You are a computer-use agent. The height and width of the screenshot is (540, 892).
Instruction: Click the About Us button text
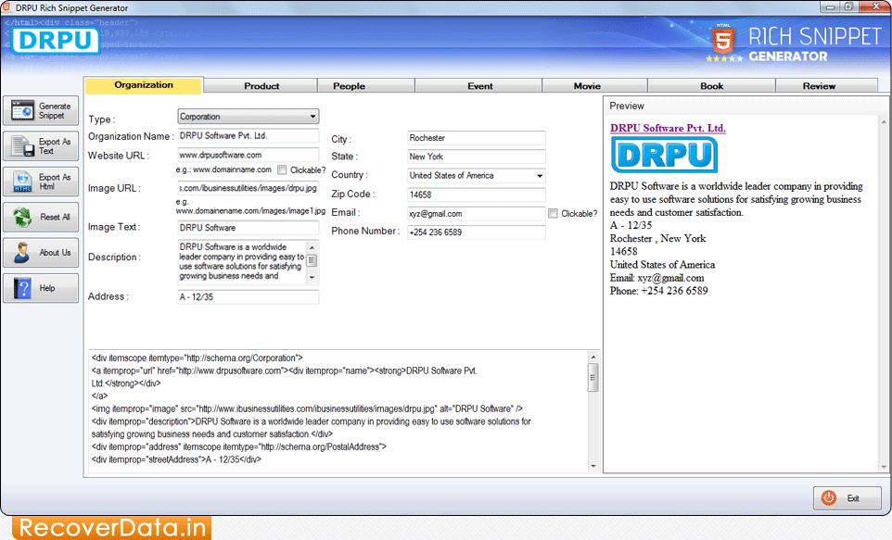pyautogui.click(x=55, y=252)
